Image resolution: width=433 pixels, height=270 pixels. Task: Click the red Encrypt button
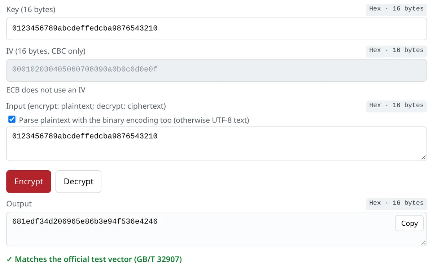click(x=29, y=181)
